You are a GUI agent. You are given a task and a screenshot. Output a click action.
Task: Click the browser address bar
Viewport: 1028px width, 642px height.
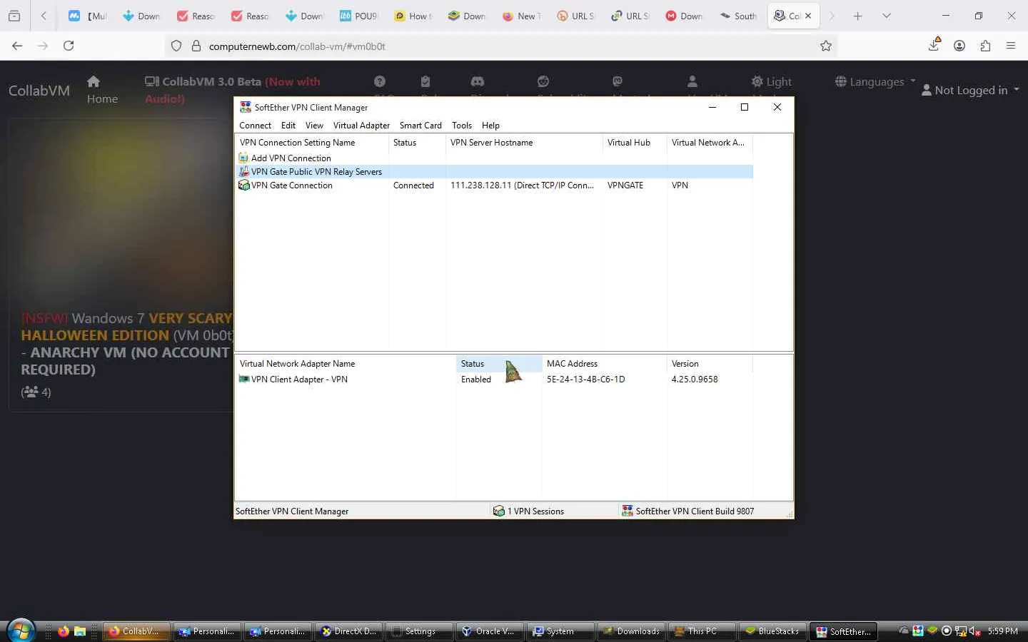click(500, 46)
